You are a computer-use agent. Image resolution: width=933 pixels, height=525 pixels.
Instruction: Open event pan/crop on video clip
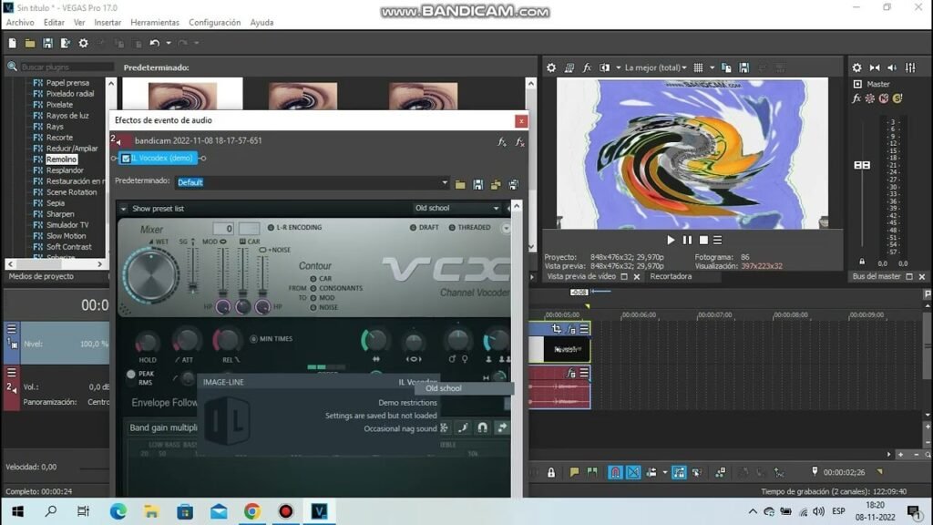(x=557, y=328)
